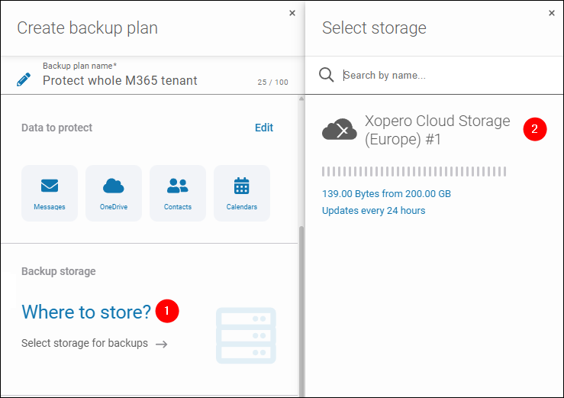564x398 pixels.
Task: Click Updates every 24 hours text
Action: [x=373, y=211]
